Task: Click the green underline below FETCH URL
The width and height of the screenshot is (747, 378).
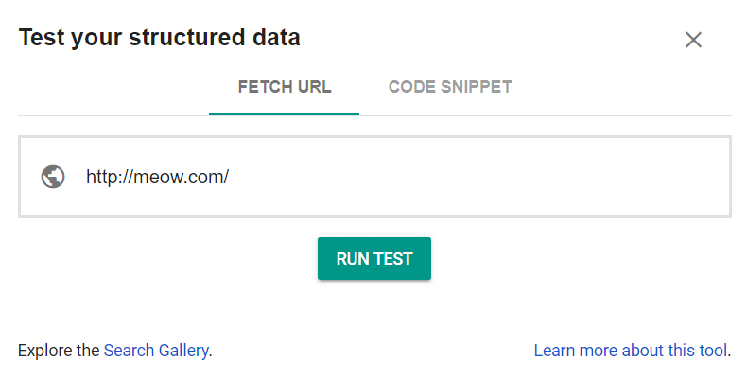Action: pyautogui.click(x=284, y=114)
